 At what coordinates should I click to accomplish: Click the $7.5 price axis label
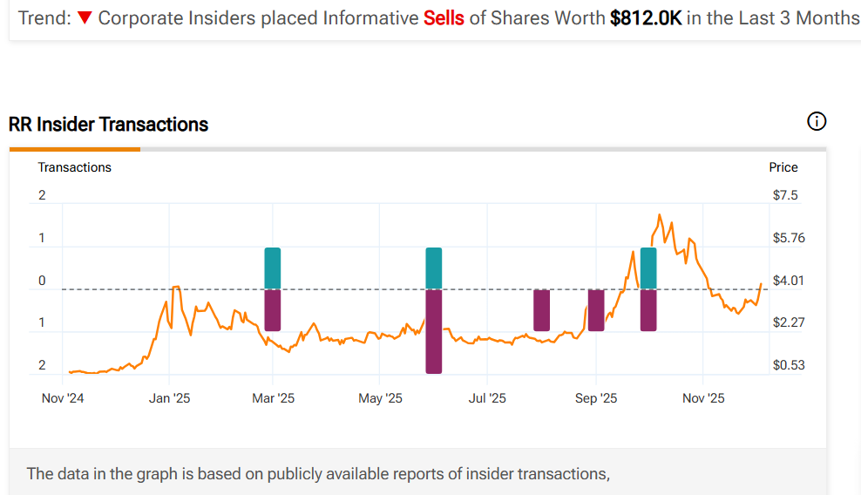(784, 195)
